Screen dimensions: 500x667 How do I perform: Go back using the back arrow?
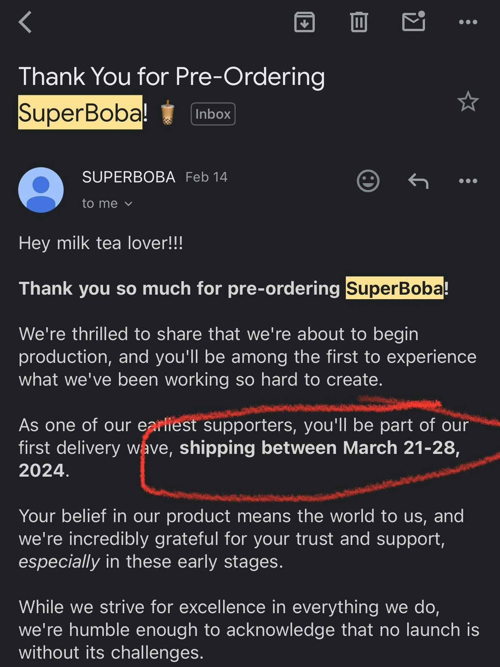tap(25, 22)
